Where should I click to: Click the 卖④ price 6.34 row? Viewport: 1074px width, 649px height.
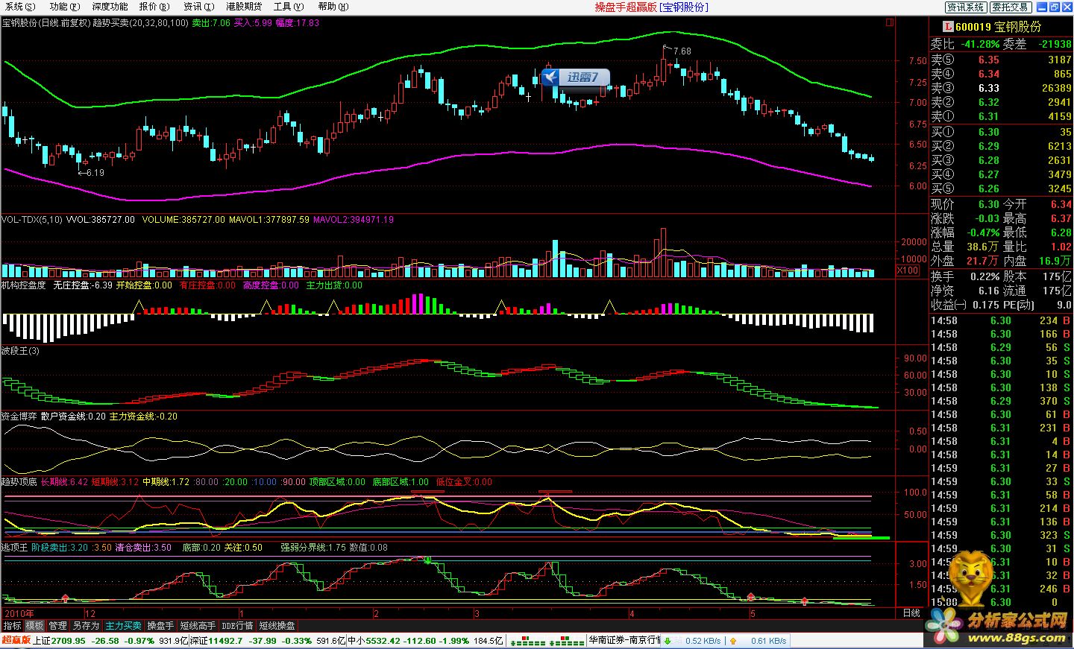(1001, 74)
